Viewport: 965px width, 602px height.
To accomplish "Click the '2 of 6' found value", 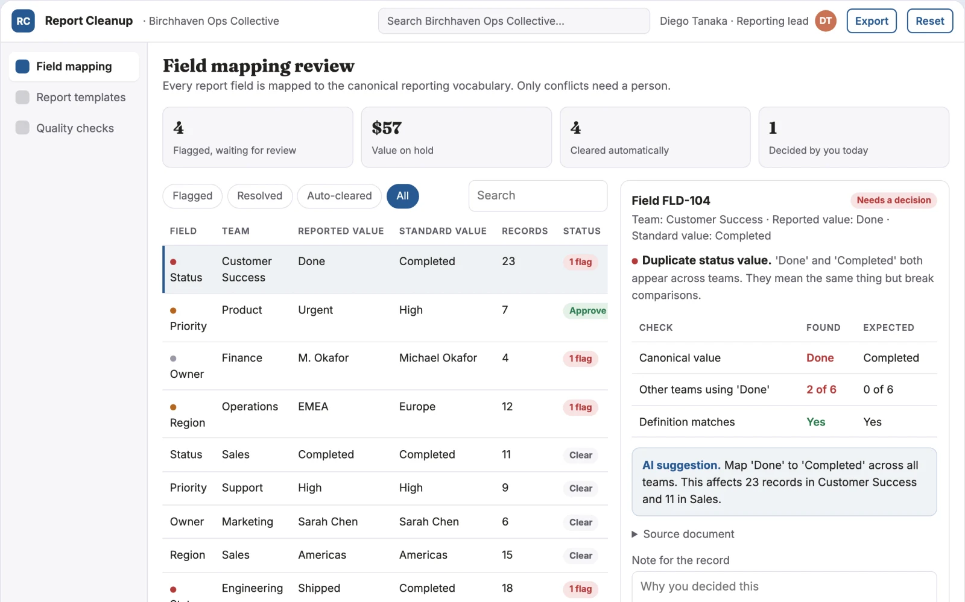I will click(x=821, y=390).
